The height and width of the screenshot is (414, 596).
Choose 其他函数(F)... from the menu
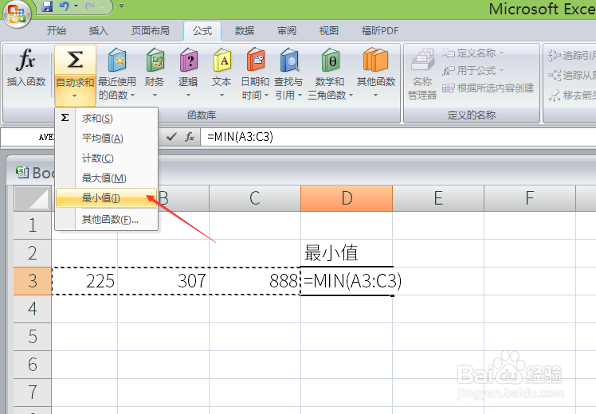coord(107,219)
